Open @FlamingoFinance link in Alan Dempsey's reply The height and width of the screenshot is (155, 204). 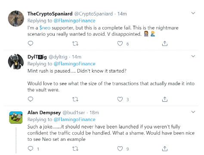74,119
